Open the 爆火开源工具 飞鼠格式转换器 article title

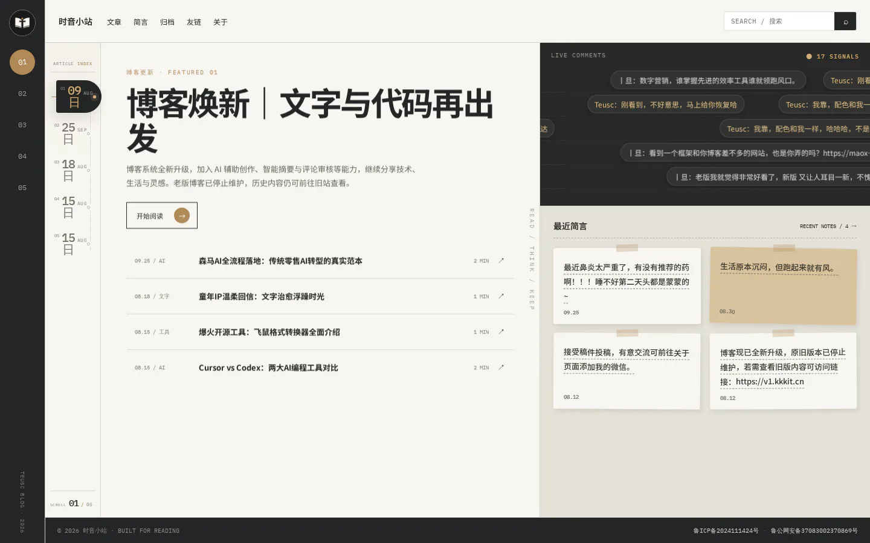(x=269, y=332)
